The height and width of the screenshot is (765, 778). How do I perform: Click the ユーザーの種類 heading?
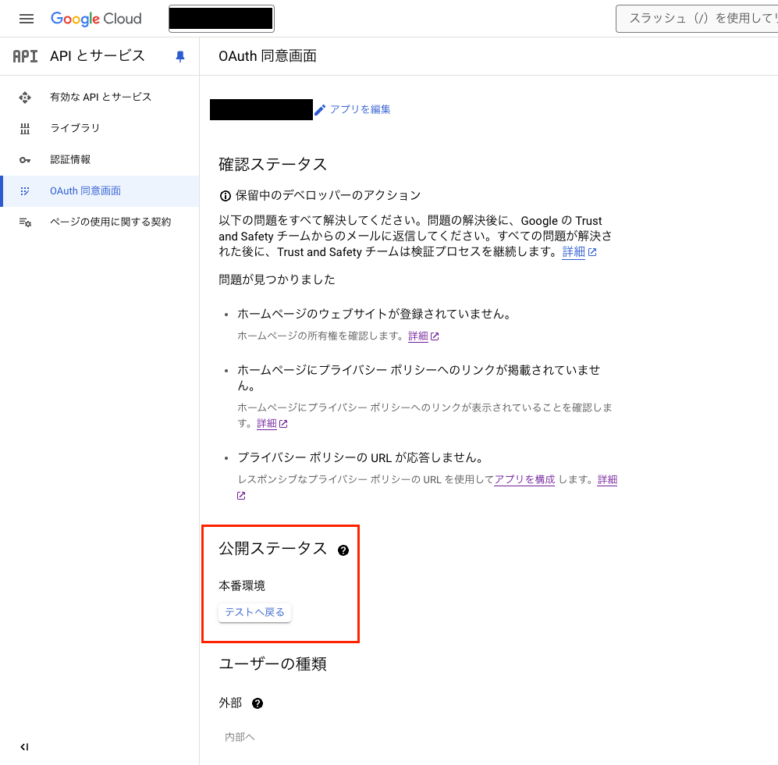coord(272,664)
